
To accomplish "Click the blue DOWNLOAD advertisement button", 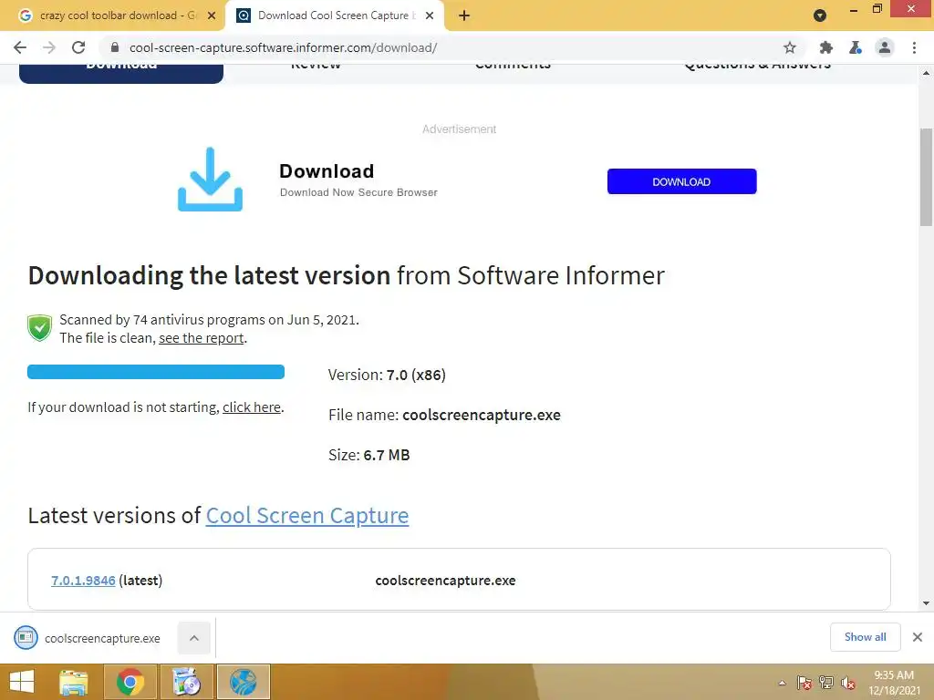I will tap(681, 181).
